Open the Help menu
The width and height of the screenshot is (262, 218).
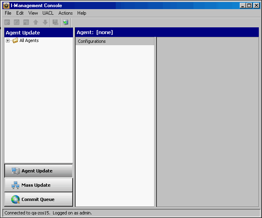tap(82, 13)
